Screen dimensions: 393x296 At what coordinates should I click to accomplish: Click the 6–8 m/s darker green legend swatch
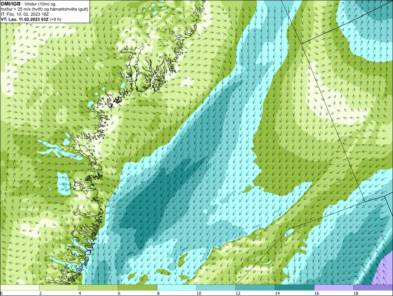pos(137,287)
